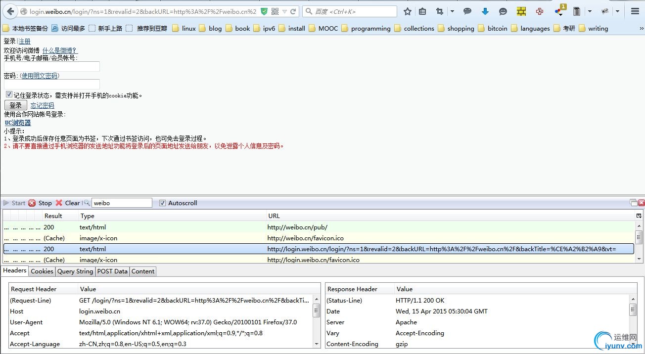
Task: Open the linux bookmarks folder
Action: tap(184, 29)
